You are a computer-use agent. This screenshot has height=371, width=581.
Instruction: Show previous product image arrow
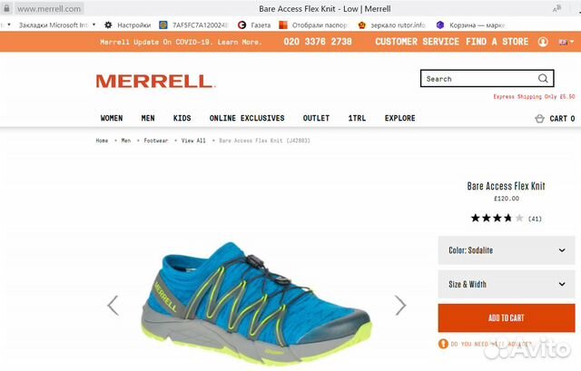[x=113, y=306]
